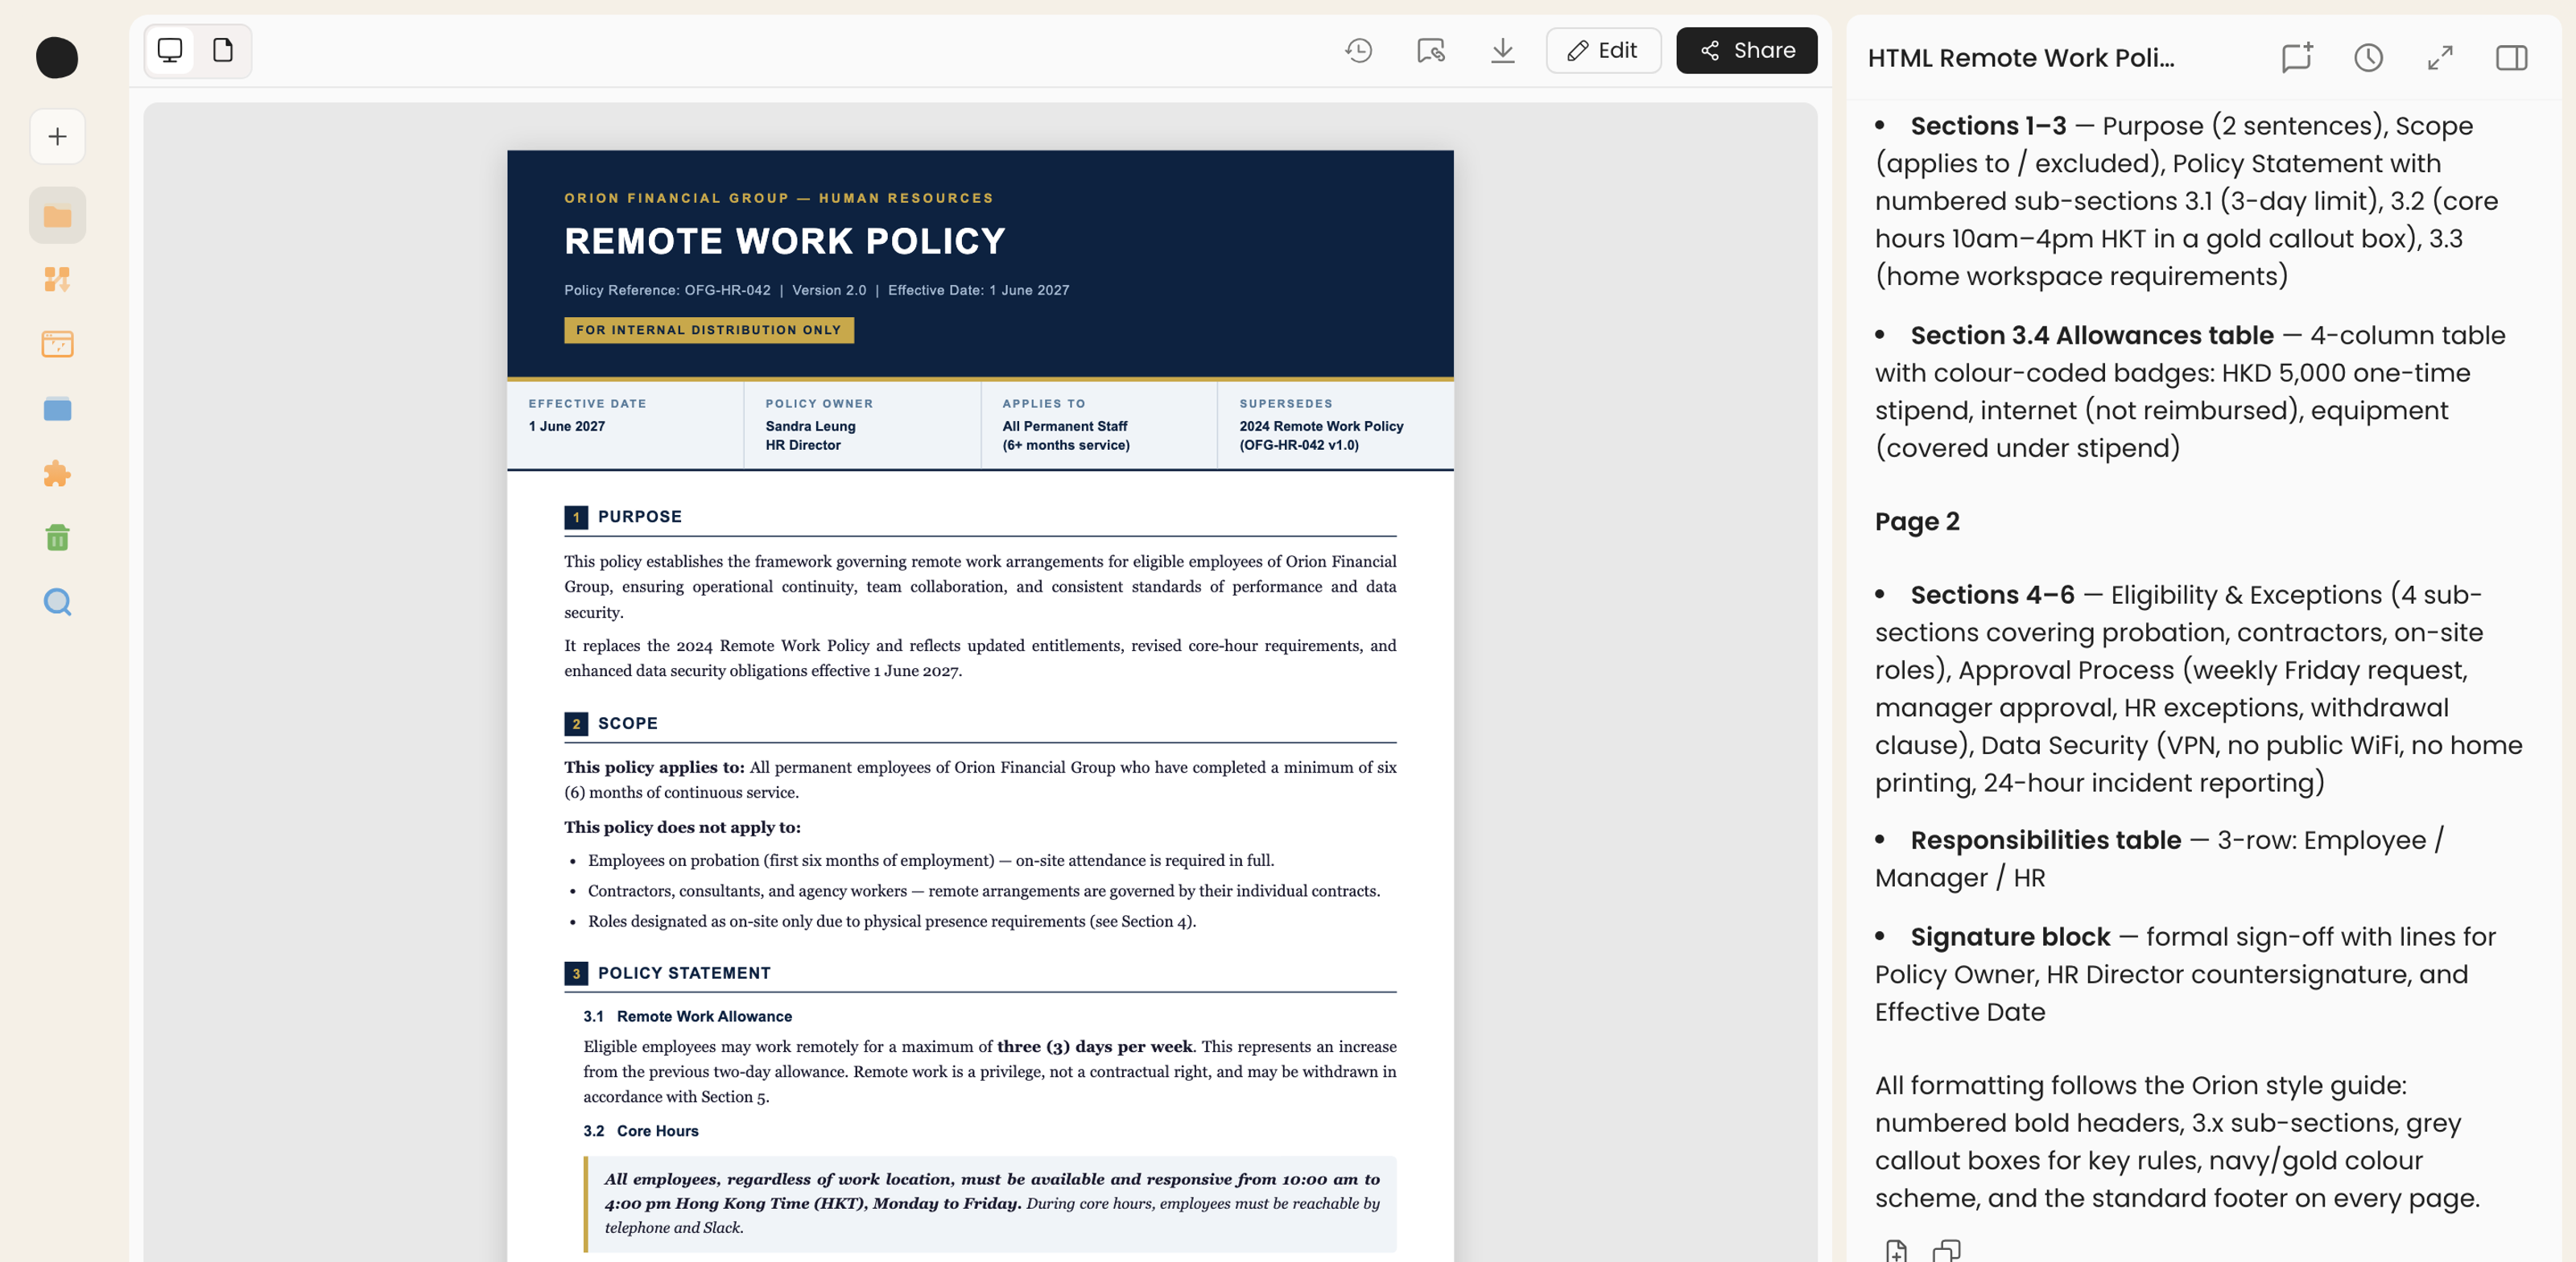Click the Sections 4–6 bullet in chat
Image resolution: width=2576 pixels, height=1262 pixels.
pos(2198,689)
